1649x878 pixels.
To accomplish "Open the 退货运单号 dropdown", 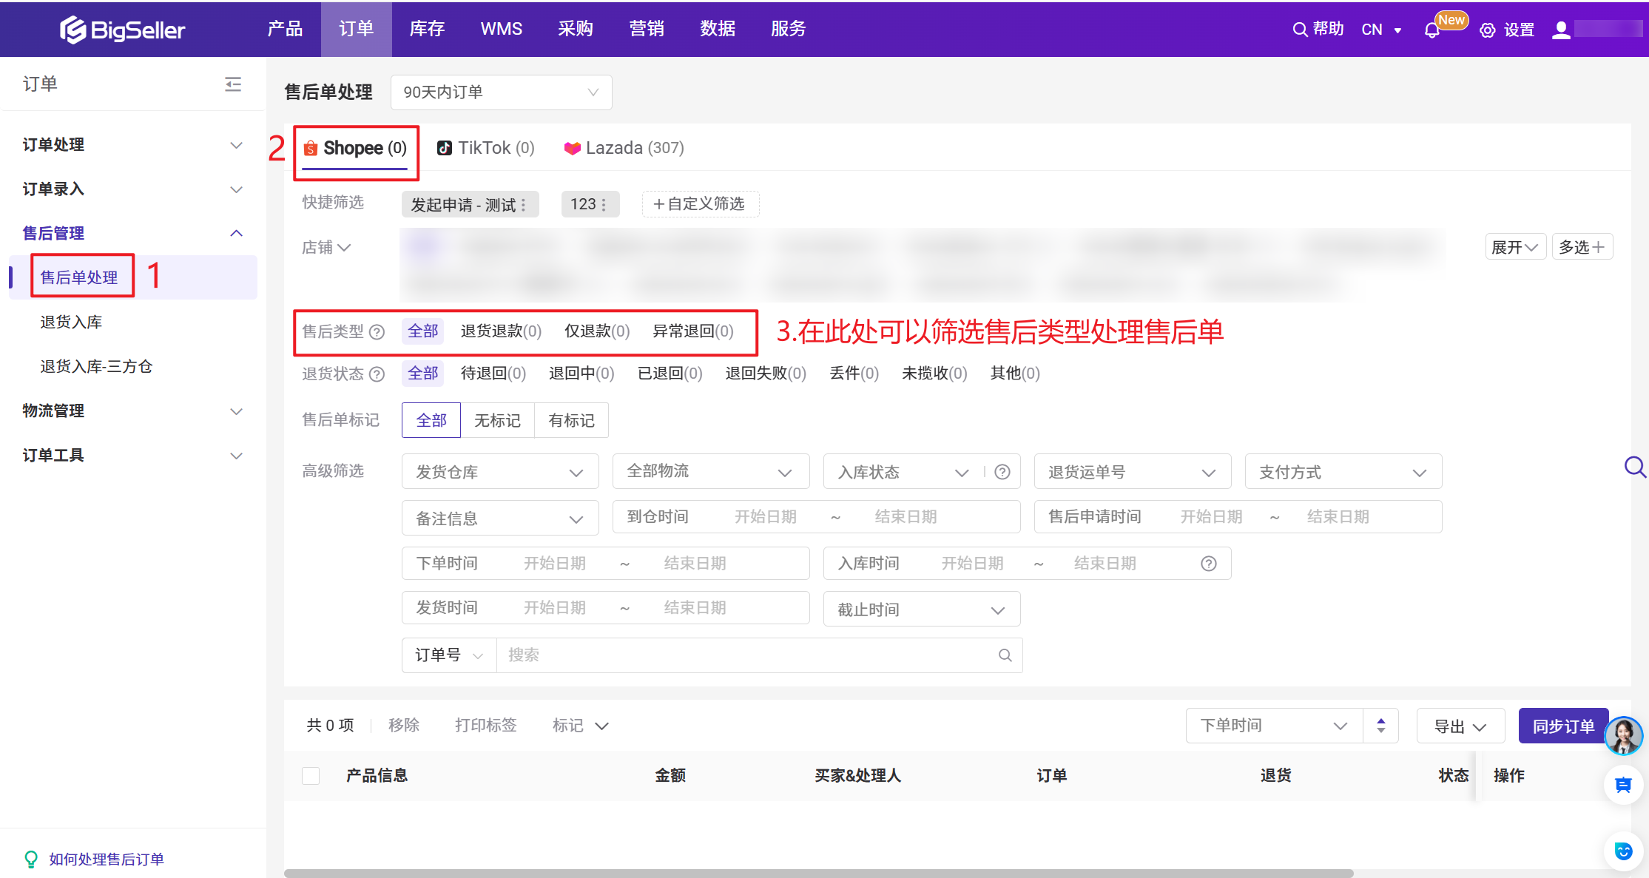I will [1133, 472].
